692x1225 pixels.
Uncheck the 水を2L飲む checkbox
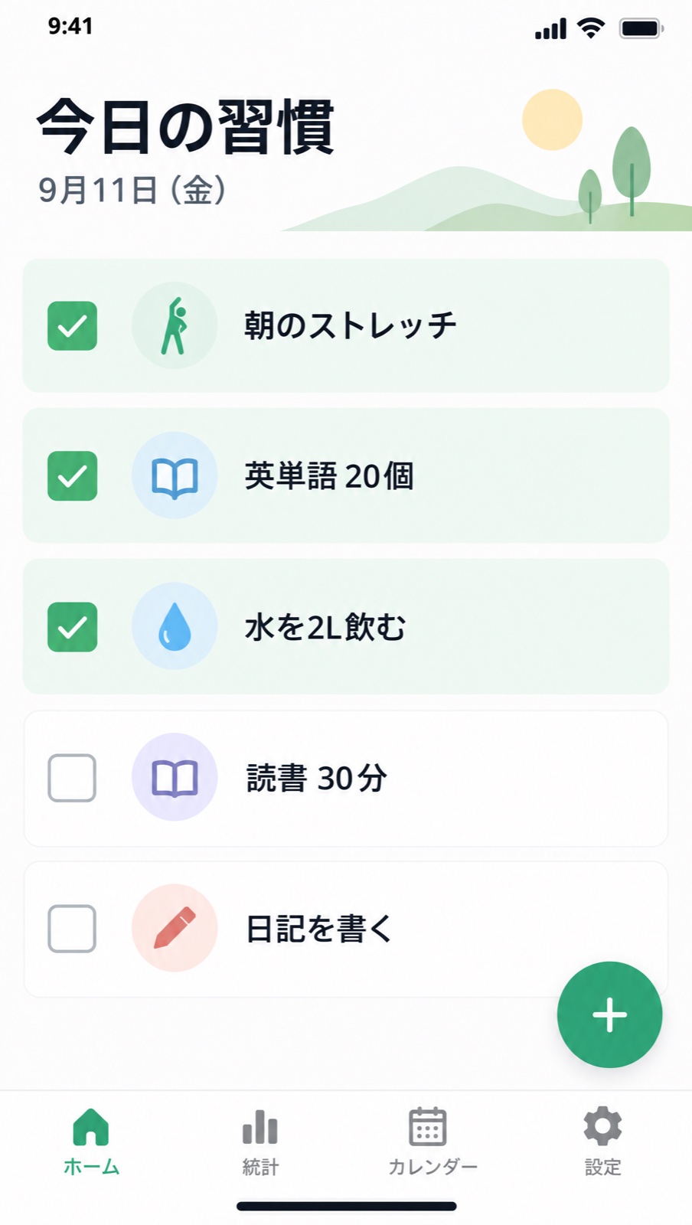click(72, 627)
